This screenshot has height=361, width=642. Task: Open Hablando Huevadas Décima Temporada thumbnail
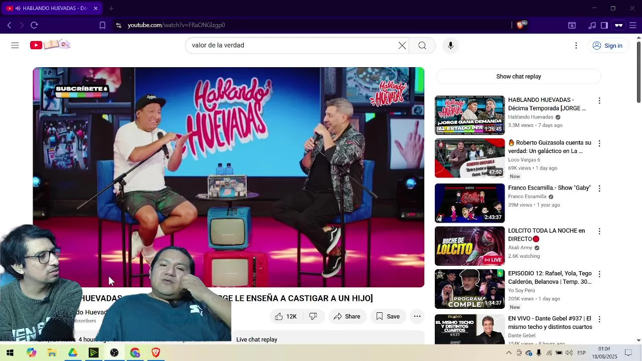469,115
